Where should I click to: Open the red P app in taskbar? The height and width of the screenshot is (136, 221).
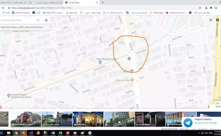point(38,133)
